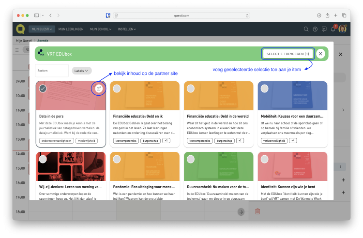Select the Duurzaamheid card circle
This screenshot has width=363, height=238.
click(191, 159)
